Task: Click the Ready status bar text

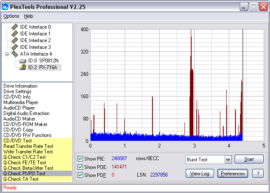Action: pyautogui.click(x=10, y=188)
